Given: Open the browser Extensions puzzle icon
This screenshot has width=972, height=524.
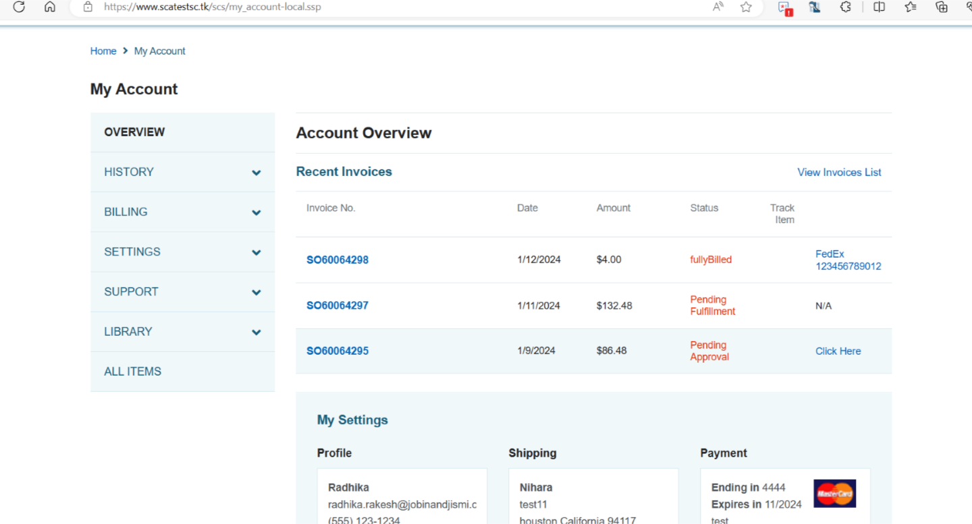Looking at the screenshot, I should pyautogui.click(x=846, y=7).
